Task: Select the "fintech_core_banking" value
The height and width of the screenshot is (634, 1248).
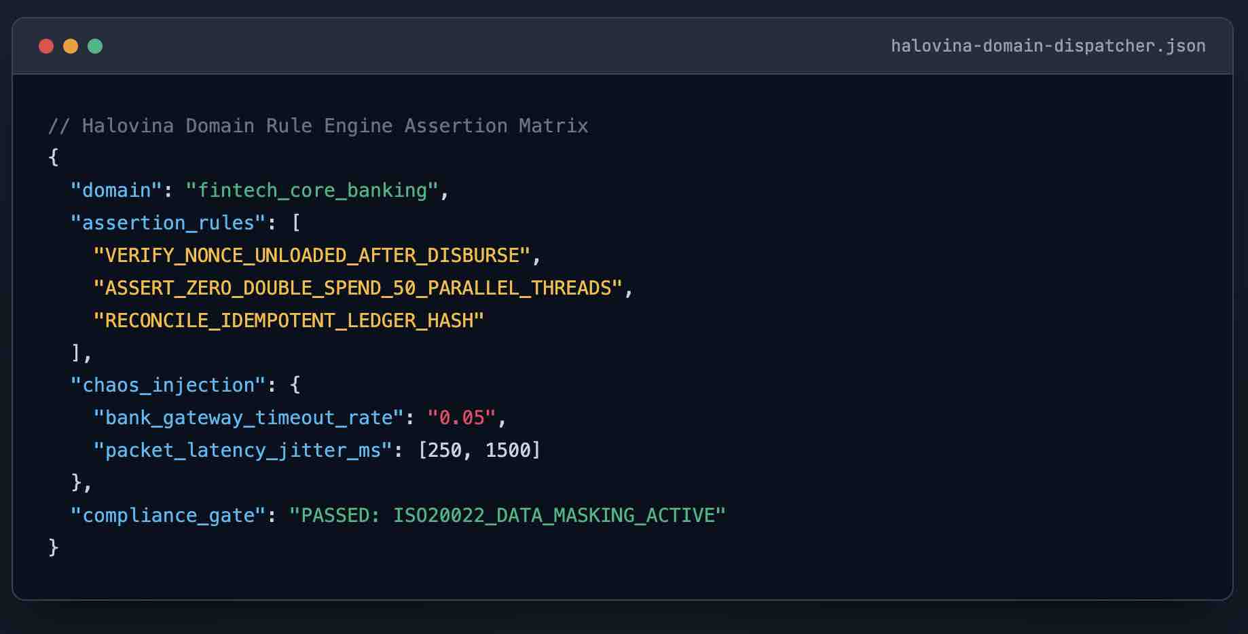Action: [x=312, y=190]
